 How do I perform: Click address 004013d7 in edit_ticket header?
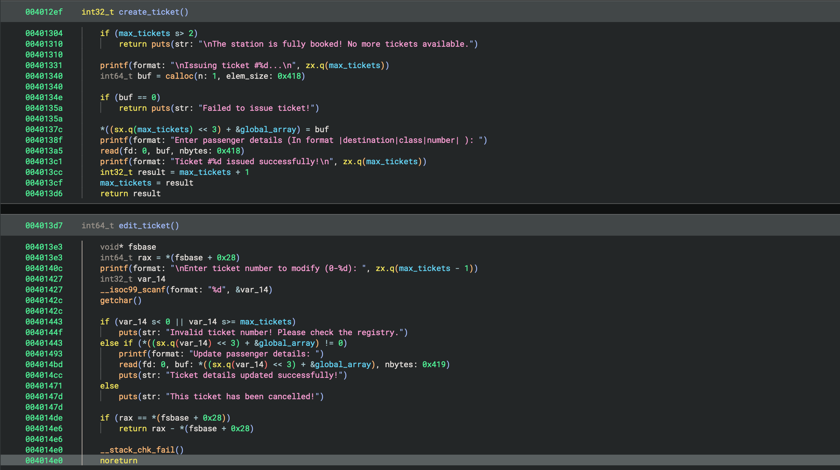pyautogui.click(x=44, y=226)
